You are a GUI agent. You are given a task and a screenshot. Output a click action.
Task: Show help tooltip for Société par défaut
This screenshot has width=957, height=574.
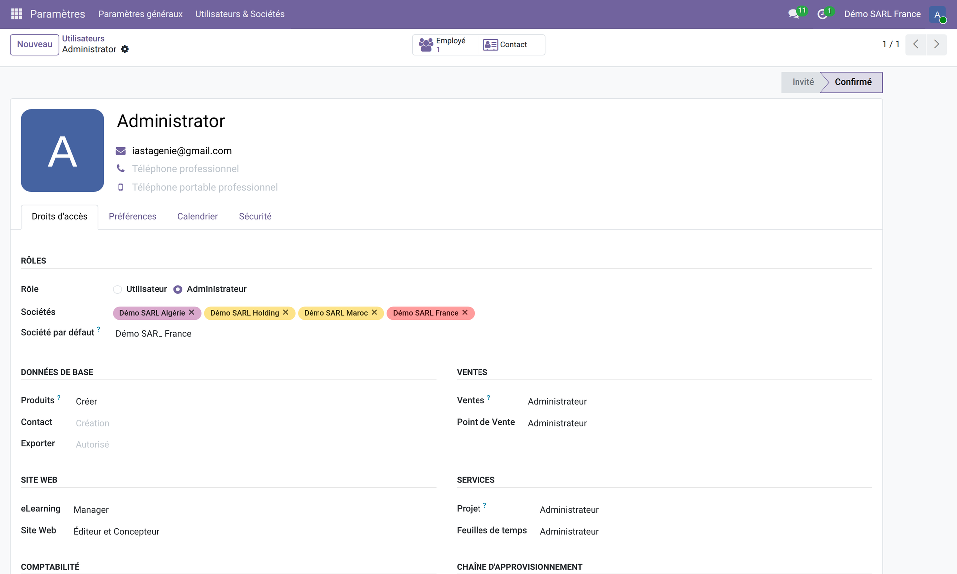(98, 329)
